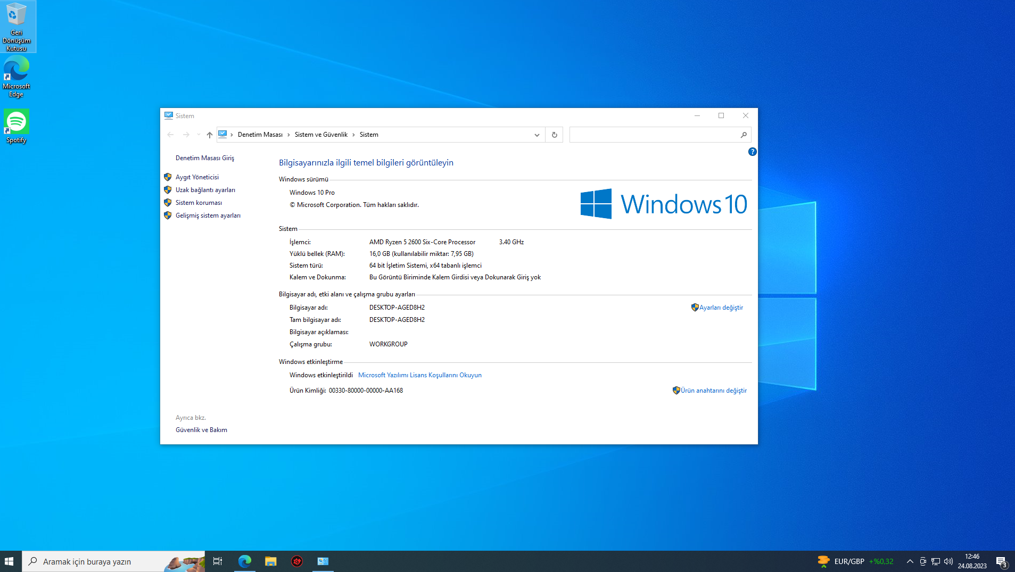Open the volume tray icon
Image resolution: width=1015 pixels, height=572 pixels.
tap(948, 561)
